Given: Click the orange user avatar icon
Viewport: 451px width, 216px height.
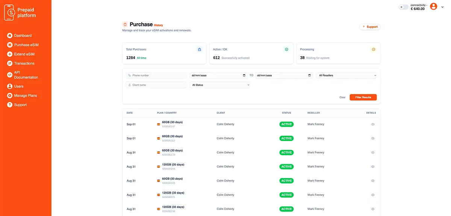Looking at the screenshot, I should 434,6.
